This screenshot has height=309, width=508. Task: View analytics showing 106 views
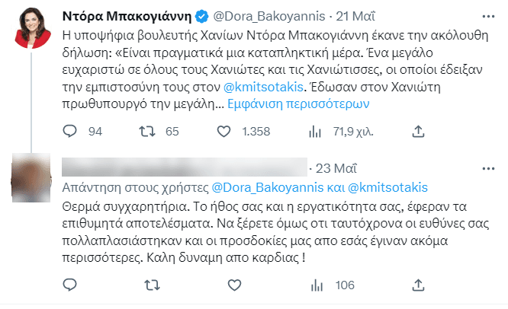click(322, 285)
